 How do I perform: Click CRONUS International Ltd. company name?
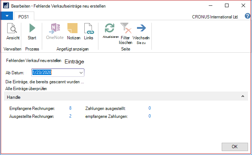[215, 17]
